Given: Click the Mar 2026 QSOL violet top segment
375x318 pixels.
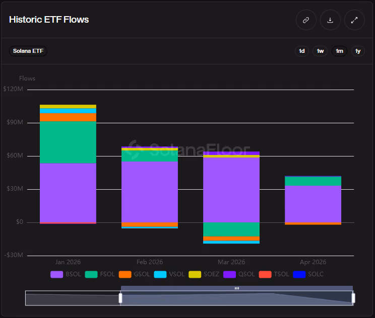Looking at the screenshot, I should pyautogui.click(x=231, y=153).
